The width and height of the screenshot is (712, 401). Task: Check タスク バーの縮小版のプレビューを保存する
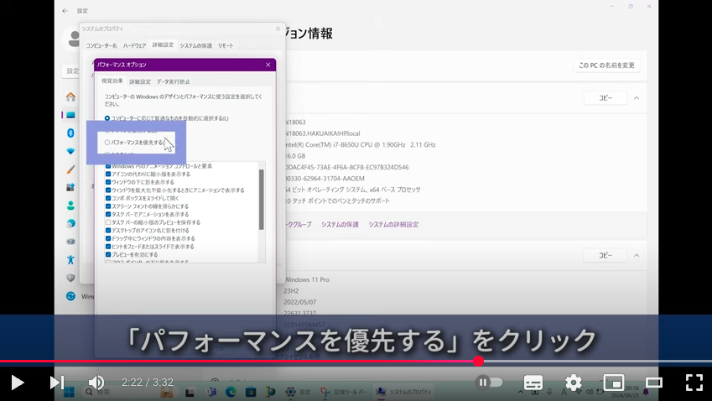(x=108, y=222)
